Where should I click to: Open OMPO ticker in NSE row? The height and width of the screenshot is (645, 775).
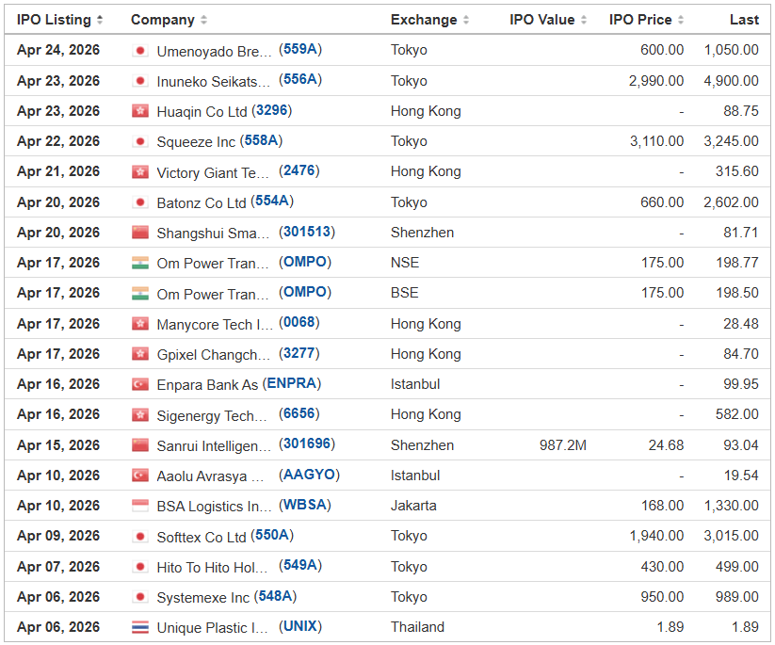point(305,262)
